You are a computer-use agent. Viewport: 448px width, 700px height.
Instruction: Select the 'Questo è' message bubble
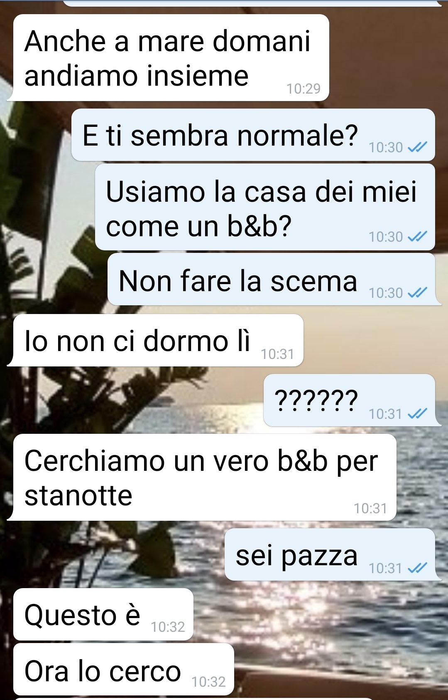click(x=103, y=614)
